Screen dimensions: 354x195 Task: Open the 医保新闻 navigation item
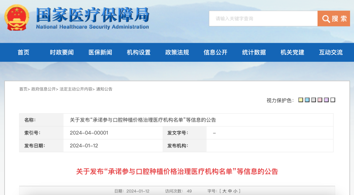point(100,52)
